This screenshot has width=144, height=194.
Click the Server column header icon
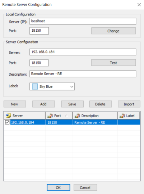point(8,116)
